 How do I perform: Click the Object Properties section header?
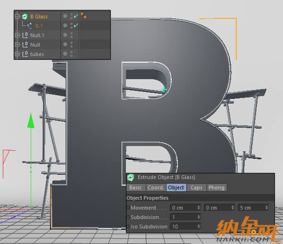point(200,198)
